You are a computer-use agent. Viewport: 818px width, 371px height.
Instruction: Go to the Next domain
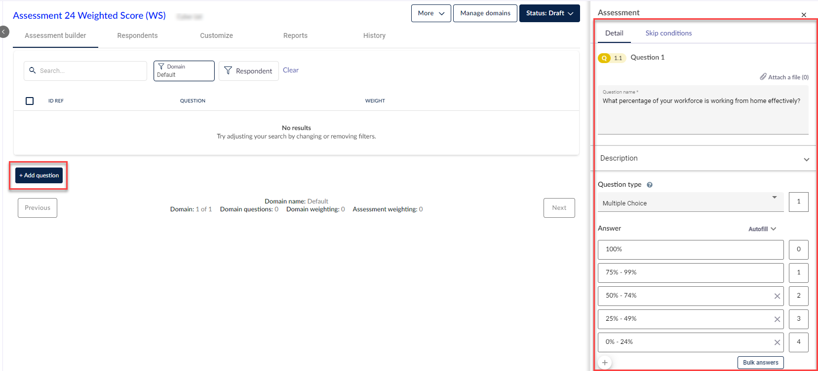559,208
